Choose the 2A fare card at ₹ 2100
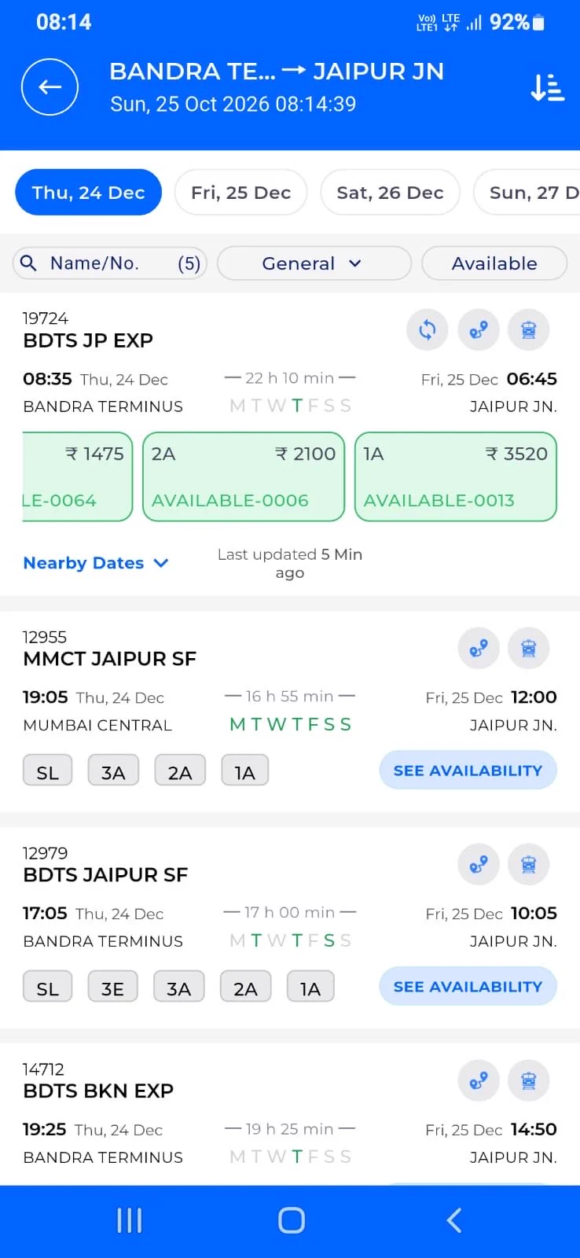Screen dimensions: 580x1258 [x=244, y=476]
